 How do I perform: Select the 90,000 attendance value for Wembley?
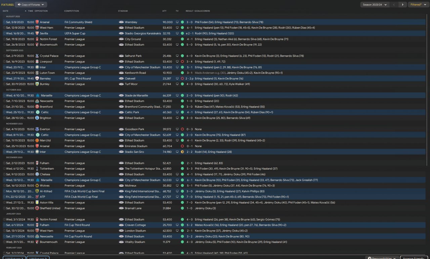(x=168, y=22)
